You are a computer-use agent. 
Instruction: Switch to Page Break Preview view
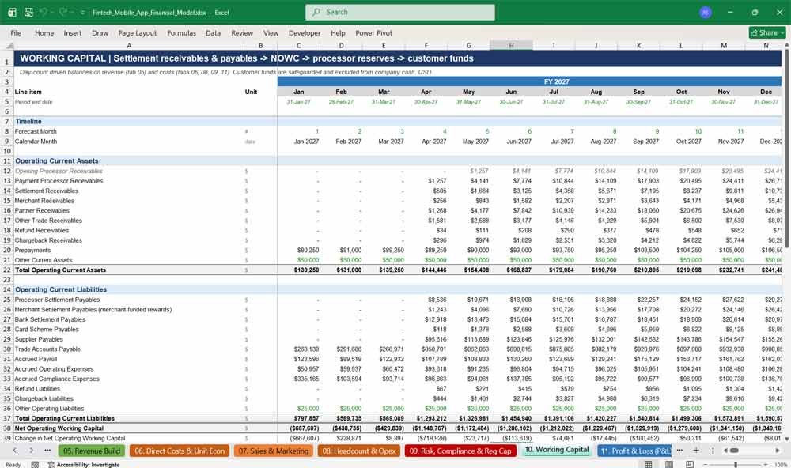(x=689, y=464)
